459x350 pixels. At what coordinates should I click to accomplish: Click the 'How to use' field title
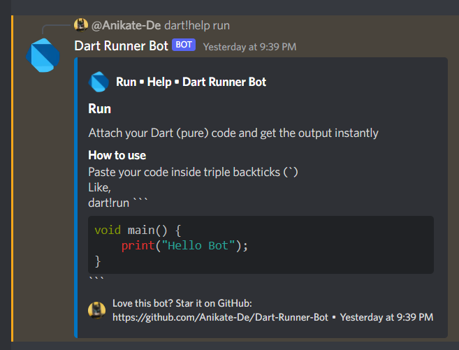117,155
